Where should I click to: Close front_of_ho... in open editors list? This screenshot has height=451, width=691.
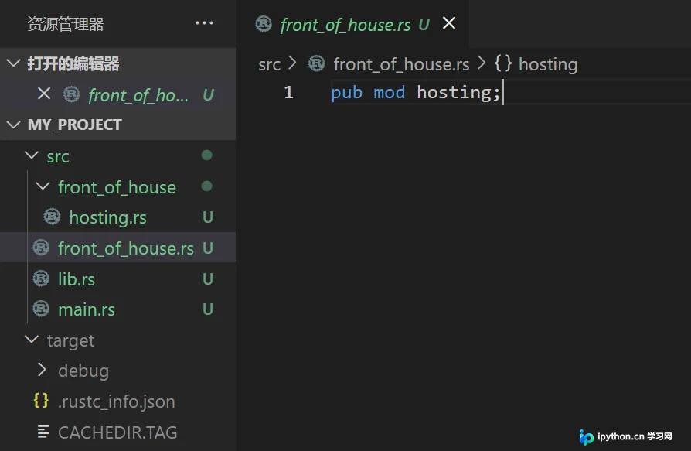tap(43, 94)
